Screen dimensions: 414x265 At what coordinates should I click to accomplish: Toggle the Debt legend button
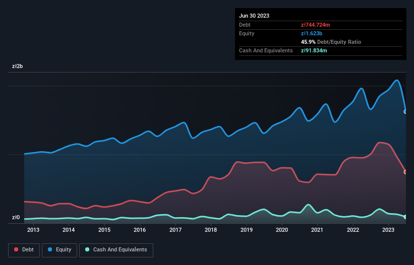[24, 250]
